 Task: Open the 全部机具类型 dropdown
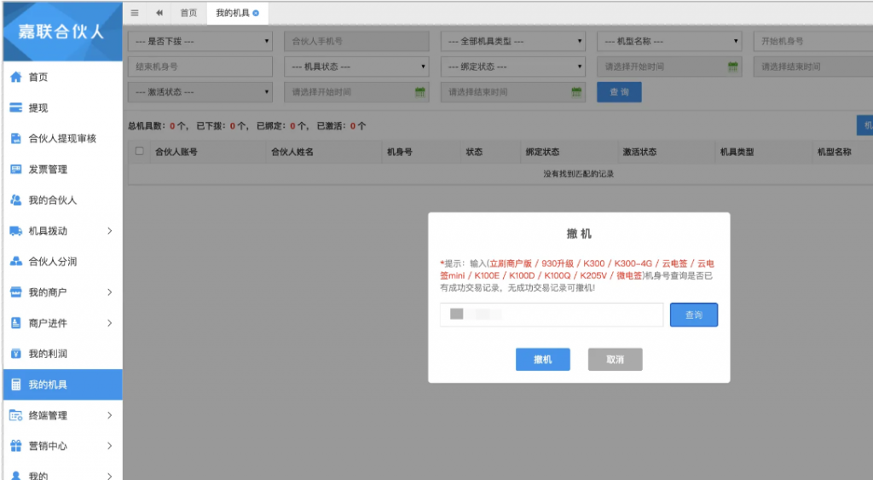(512, 41)
